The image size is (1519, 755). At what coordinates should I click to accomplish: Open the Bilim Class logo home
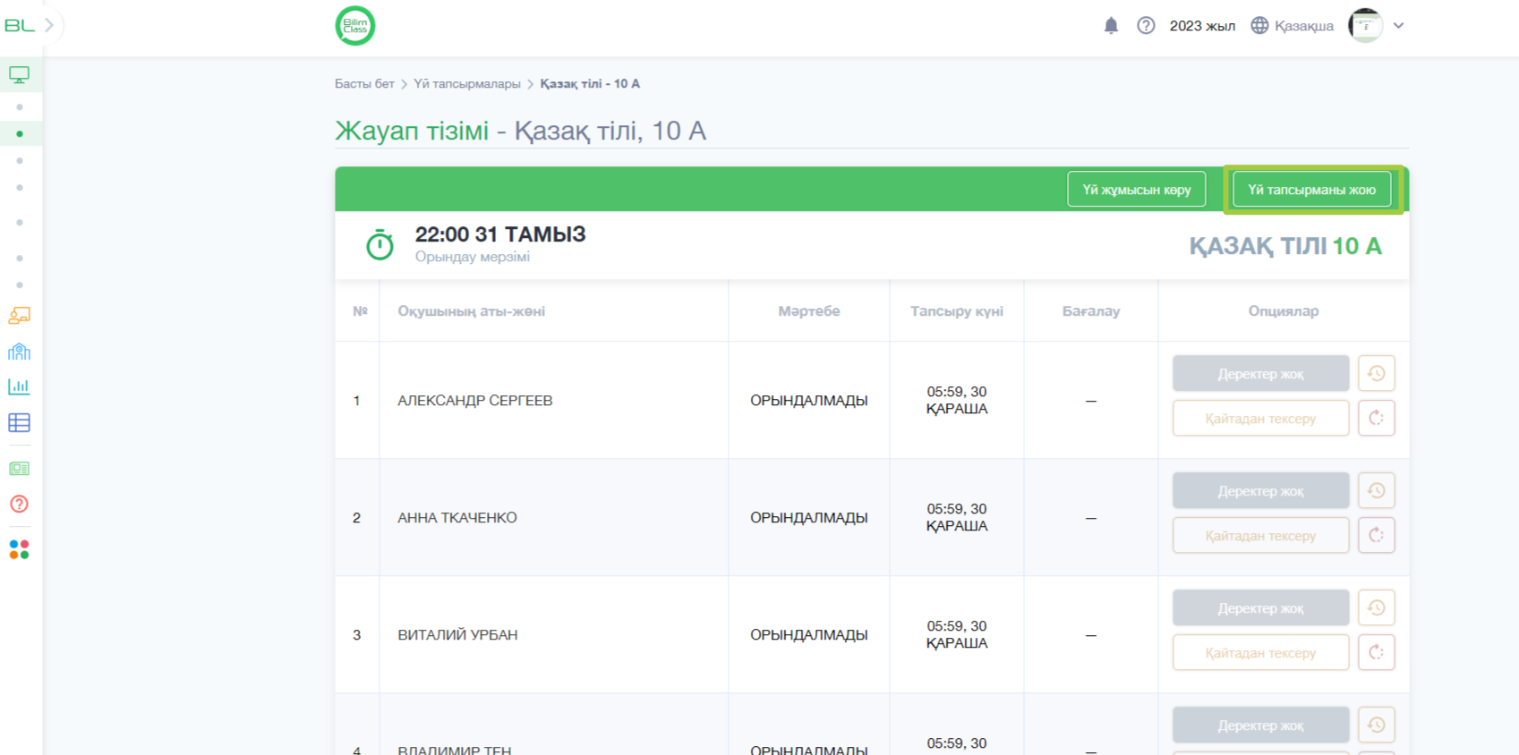point(355,26)
